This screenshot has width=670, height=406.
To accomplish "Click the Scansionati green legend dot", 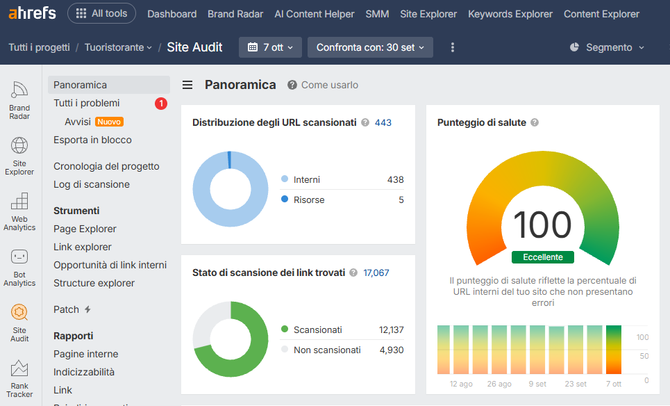I will pyautogui.click(x=285, y=329).
